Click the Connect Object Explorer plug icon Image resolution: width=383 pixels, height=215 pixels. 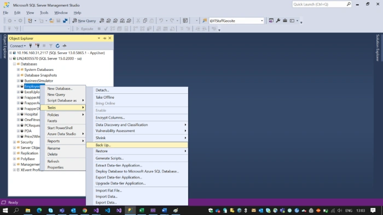[x=31, y=45]
